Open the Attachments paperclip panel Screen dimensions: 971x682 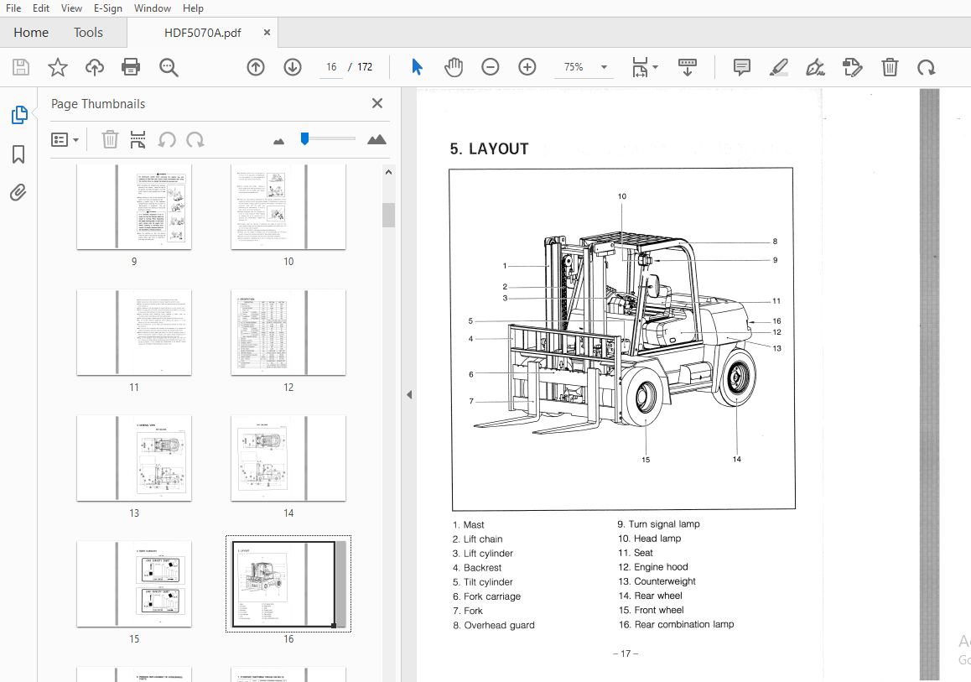tap(18, 193)
